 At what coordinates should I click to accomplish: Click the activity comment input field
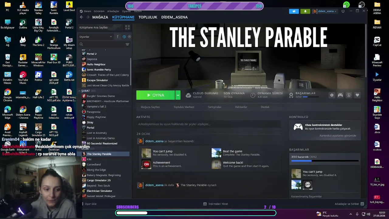click(x=208, y=124)
